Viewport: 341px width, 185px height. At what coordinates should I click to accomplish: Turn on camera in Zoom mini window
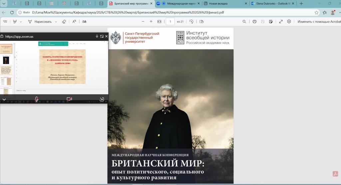pos(69,99)
